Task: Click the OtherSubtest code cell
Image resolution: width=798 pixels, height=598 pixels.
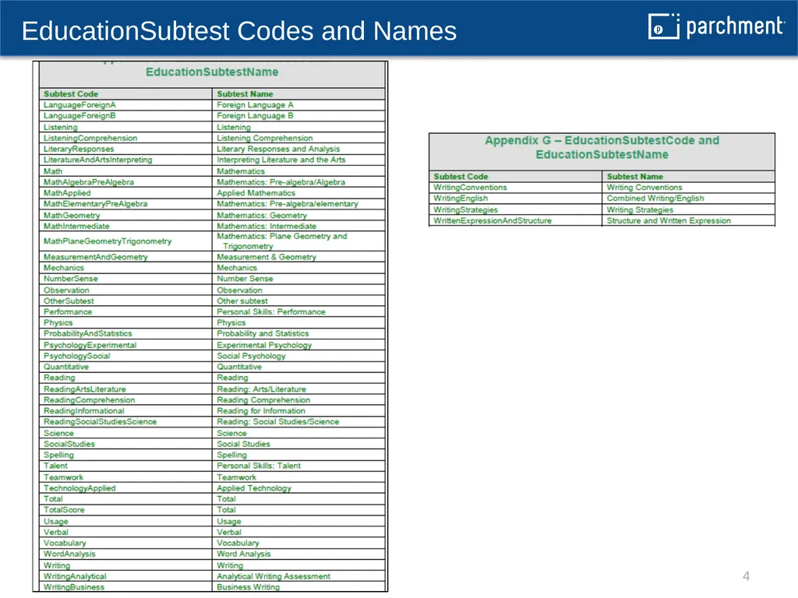Action: coord(125,301)
